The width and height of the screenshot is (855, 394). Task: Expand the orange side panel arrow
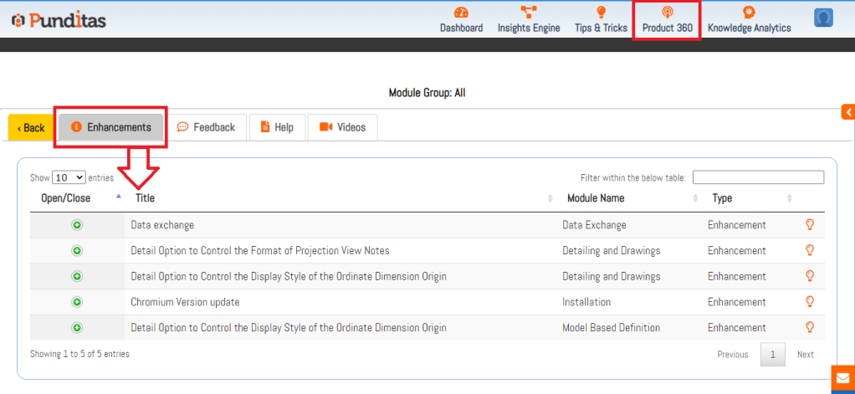847,112
